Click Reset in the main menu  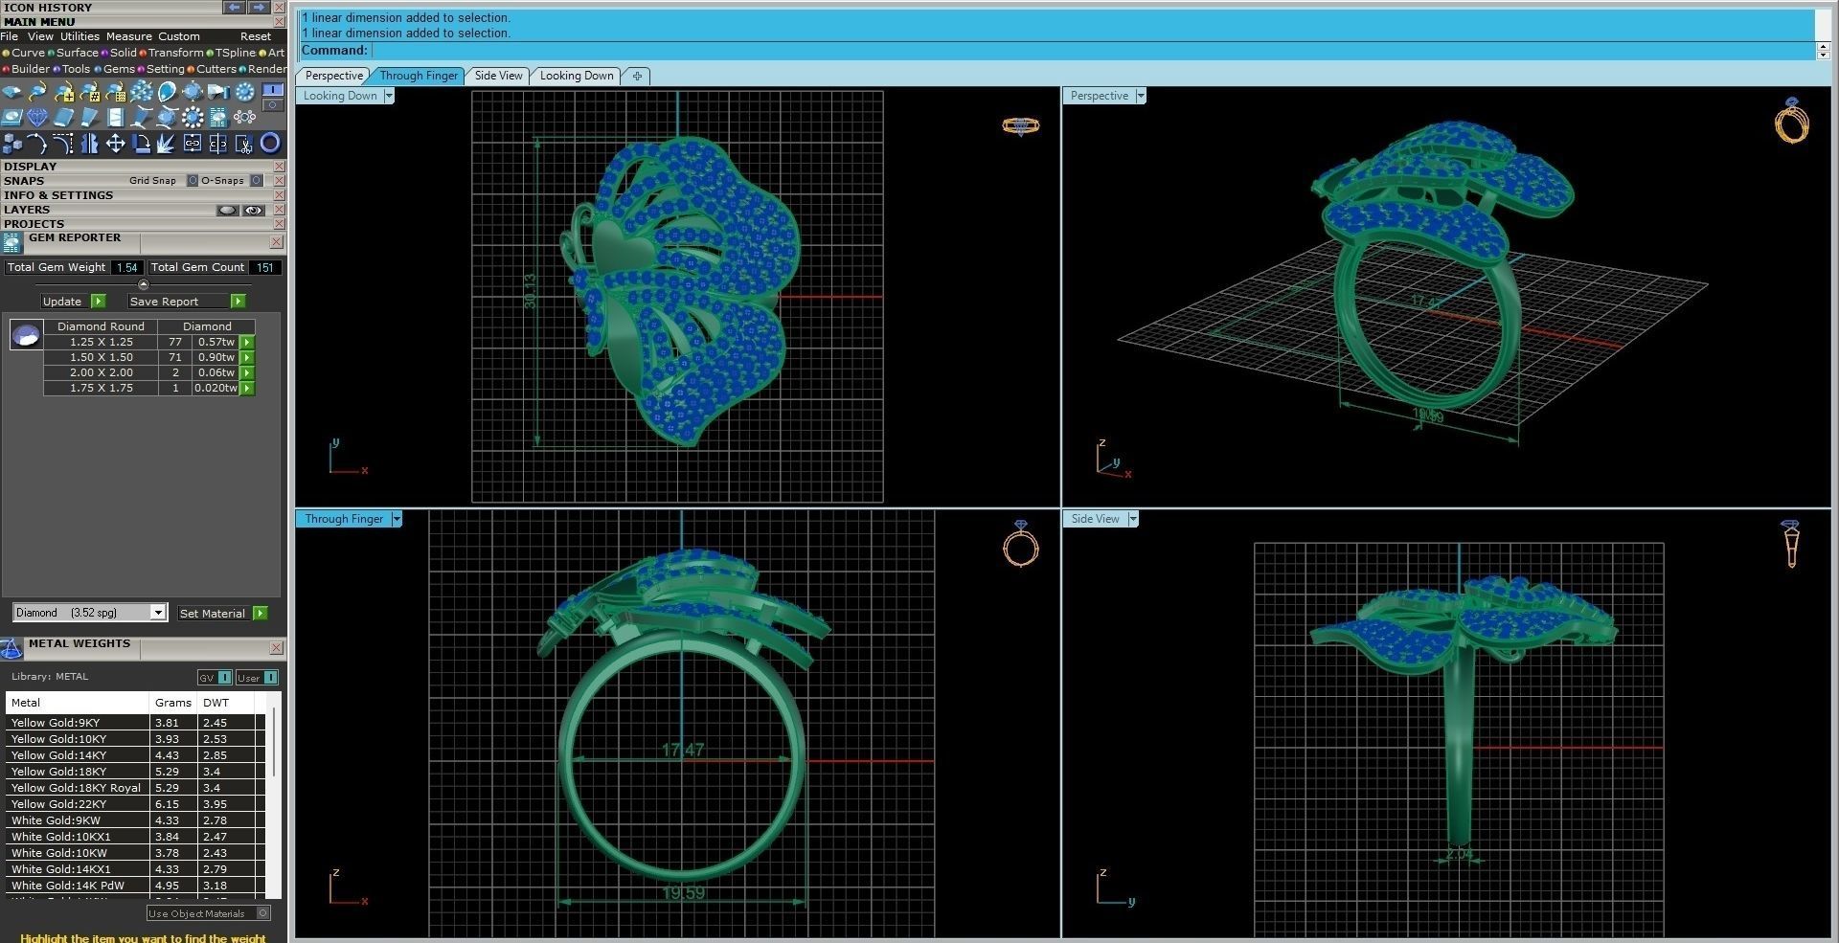tap(256, 36)
